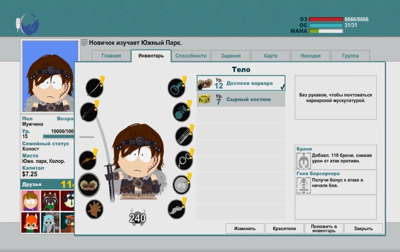Viewport: 400px width, 252px height.
Task: Click the МАНА progress bar
Action: tap(326, 31)
